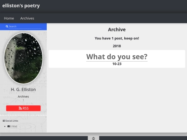Click the sidebar Archives count 1

24,100
